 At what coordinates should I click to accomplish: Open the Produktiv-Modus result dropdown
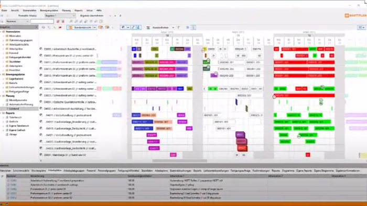click(x=60, y=16)
